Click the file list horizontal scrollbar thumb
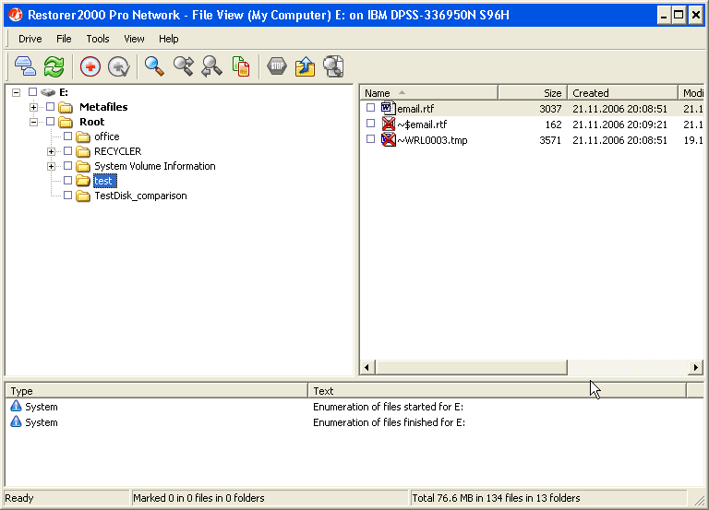 [471, 367]
